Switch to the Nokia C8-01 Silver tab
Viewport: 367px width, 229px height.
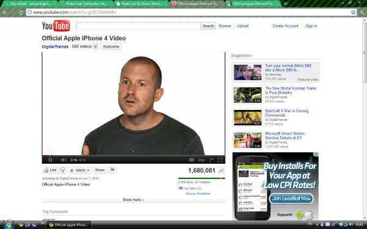(141, 4)
